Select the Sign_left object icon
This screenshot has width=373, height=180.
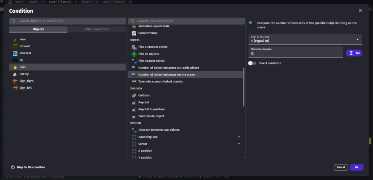[x=15, y=88]
